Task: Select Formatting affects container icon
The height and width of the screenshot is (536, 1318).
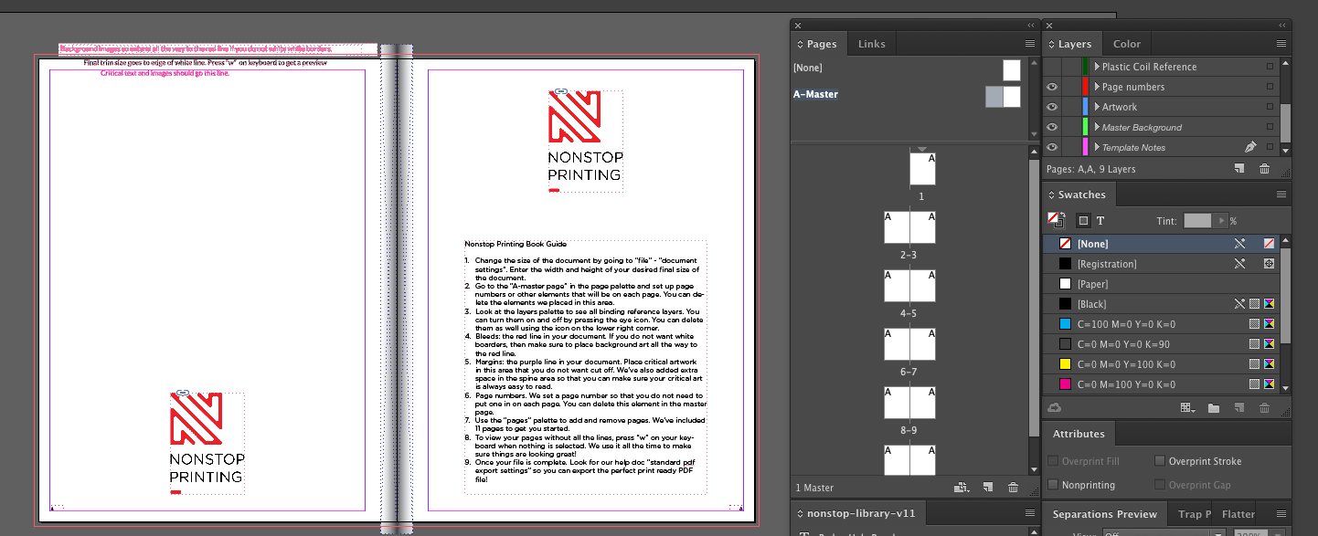Action: tap(1083, 221)
